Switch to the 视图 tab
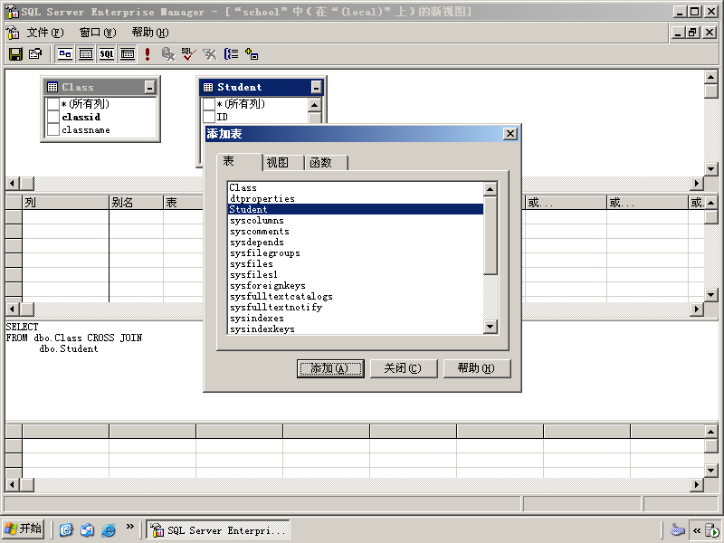This screenshot has height=543, width=724. tap(282, 163)
